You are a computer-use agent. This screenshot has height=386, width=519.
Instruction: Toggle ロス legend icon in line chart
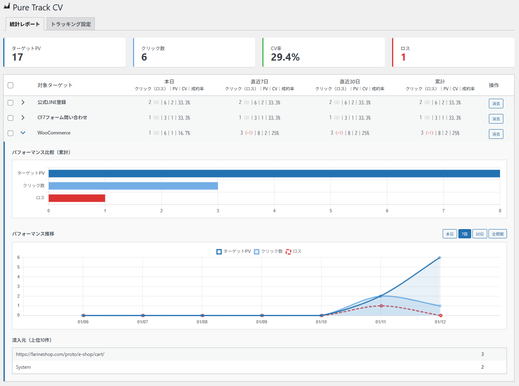tap(288, 252)
